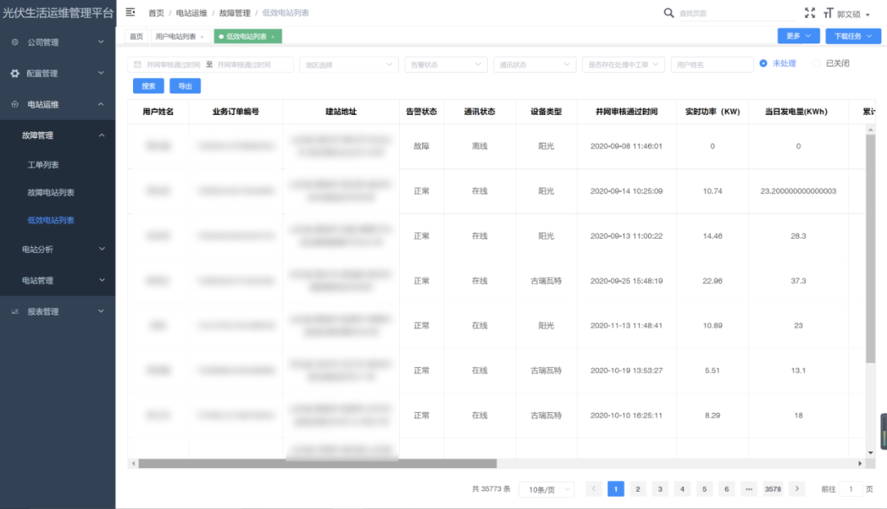Open the 地区选择 dropdown
887x509 pixels.
[349, 65]
